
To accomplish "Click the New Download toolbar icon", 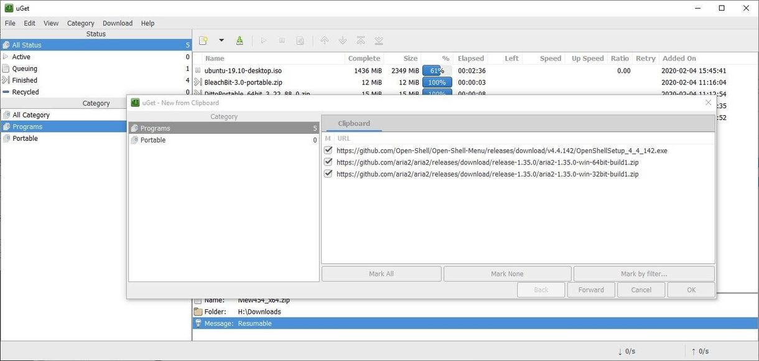I will (x=203, y=40).
